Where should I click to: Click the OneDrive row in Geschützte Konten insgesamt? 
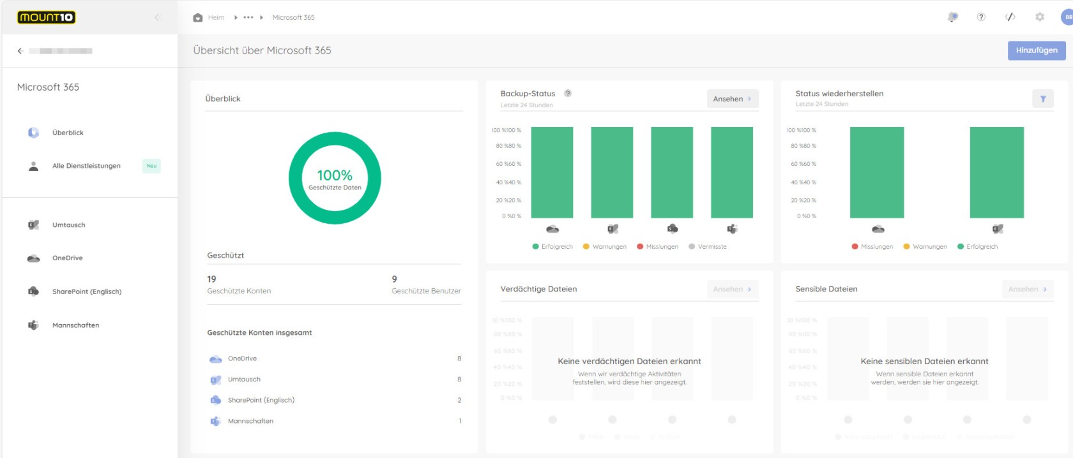[x=243, y=358]
